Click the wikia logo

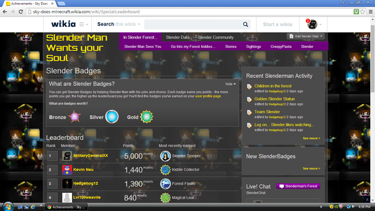point(63,24)
